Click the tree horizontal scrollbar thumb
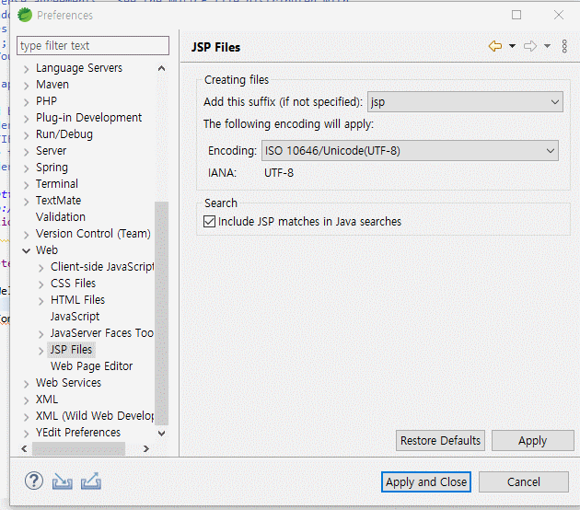Screen dimensions: 580x510 pyautogui.click(x=79, y=448)
